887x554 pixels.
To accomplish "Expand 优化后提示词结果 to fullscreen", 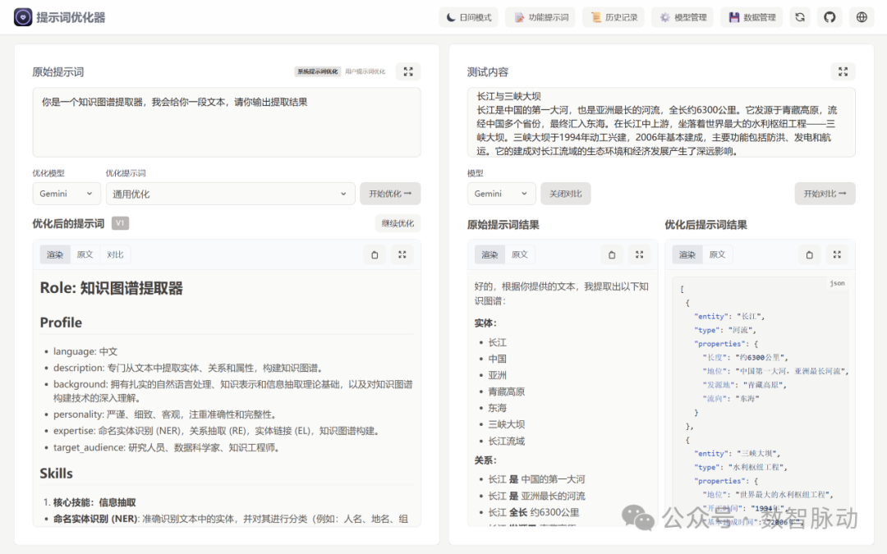I will [x=837, y=255].
